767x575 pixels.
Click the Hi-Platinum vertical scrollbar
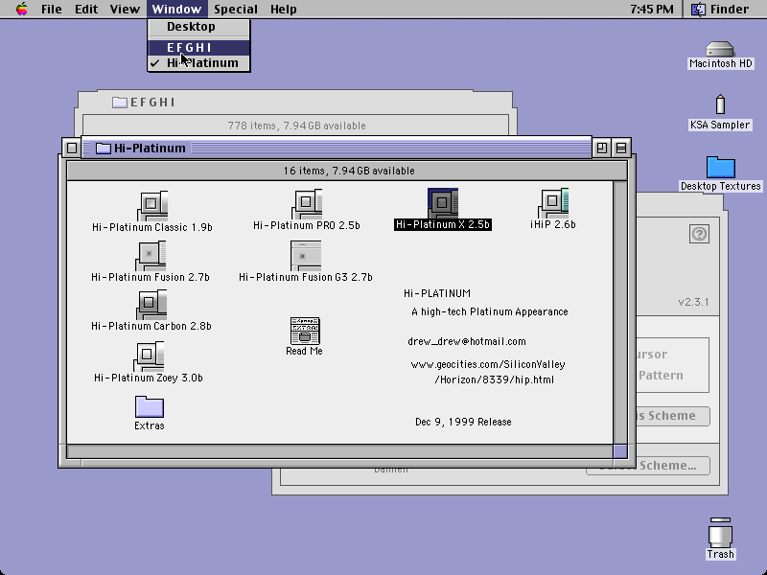click(620, 312)
